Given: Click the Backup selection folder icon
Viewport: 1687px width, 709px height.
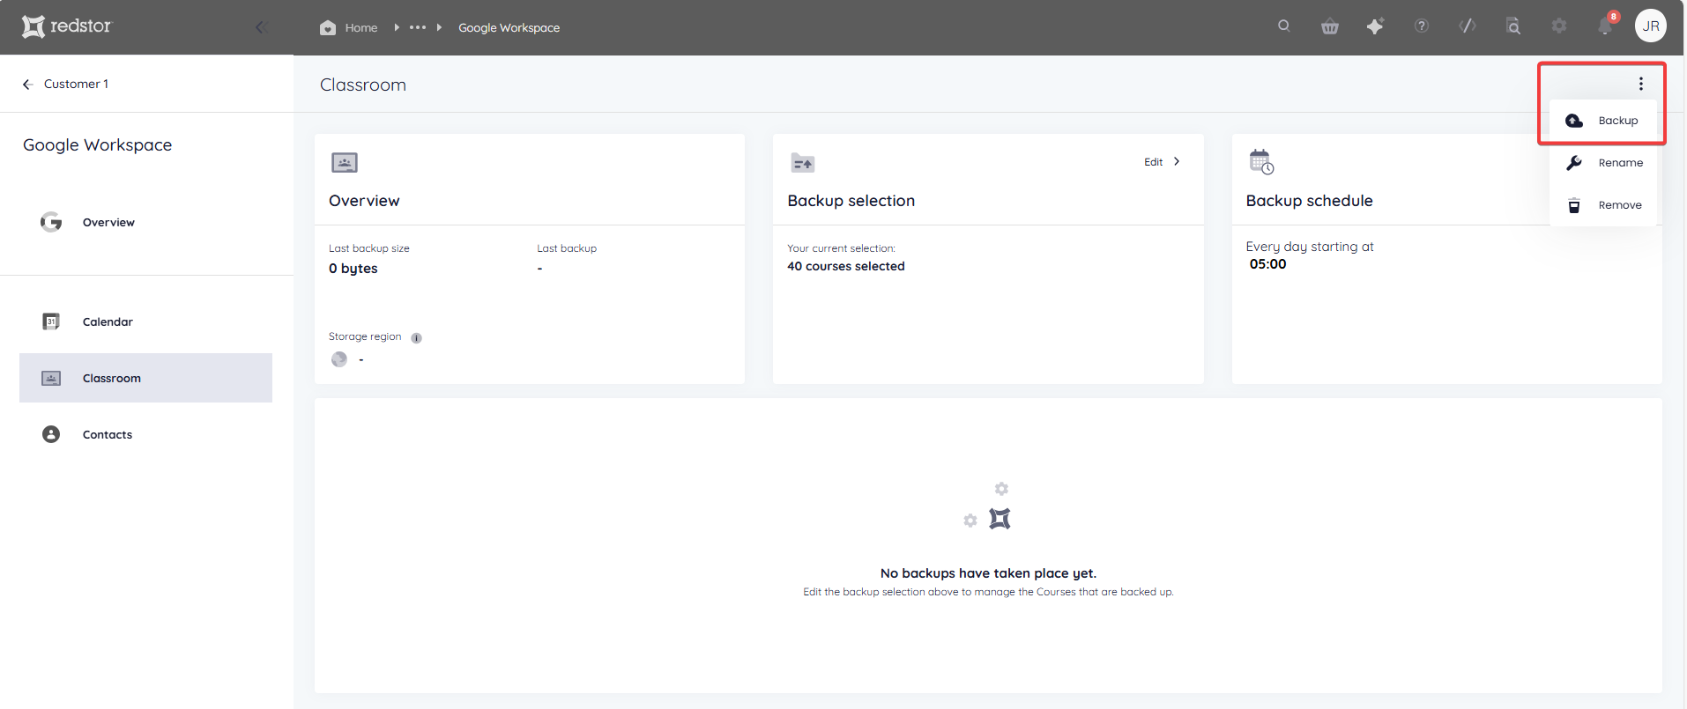Looking at the screenshot, I should (x=803, y=163).
